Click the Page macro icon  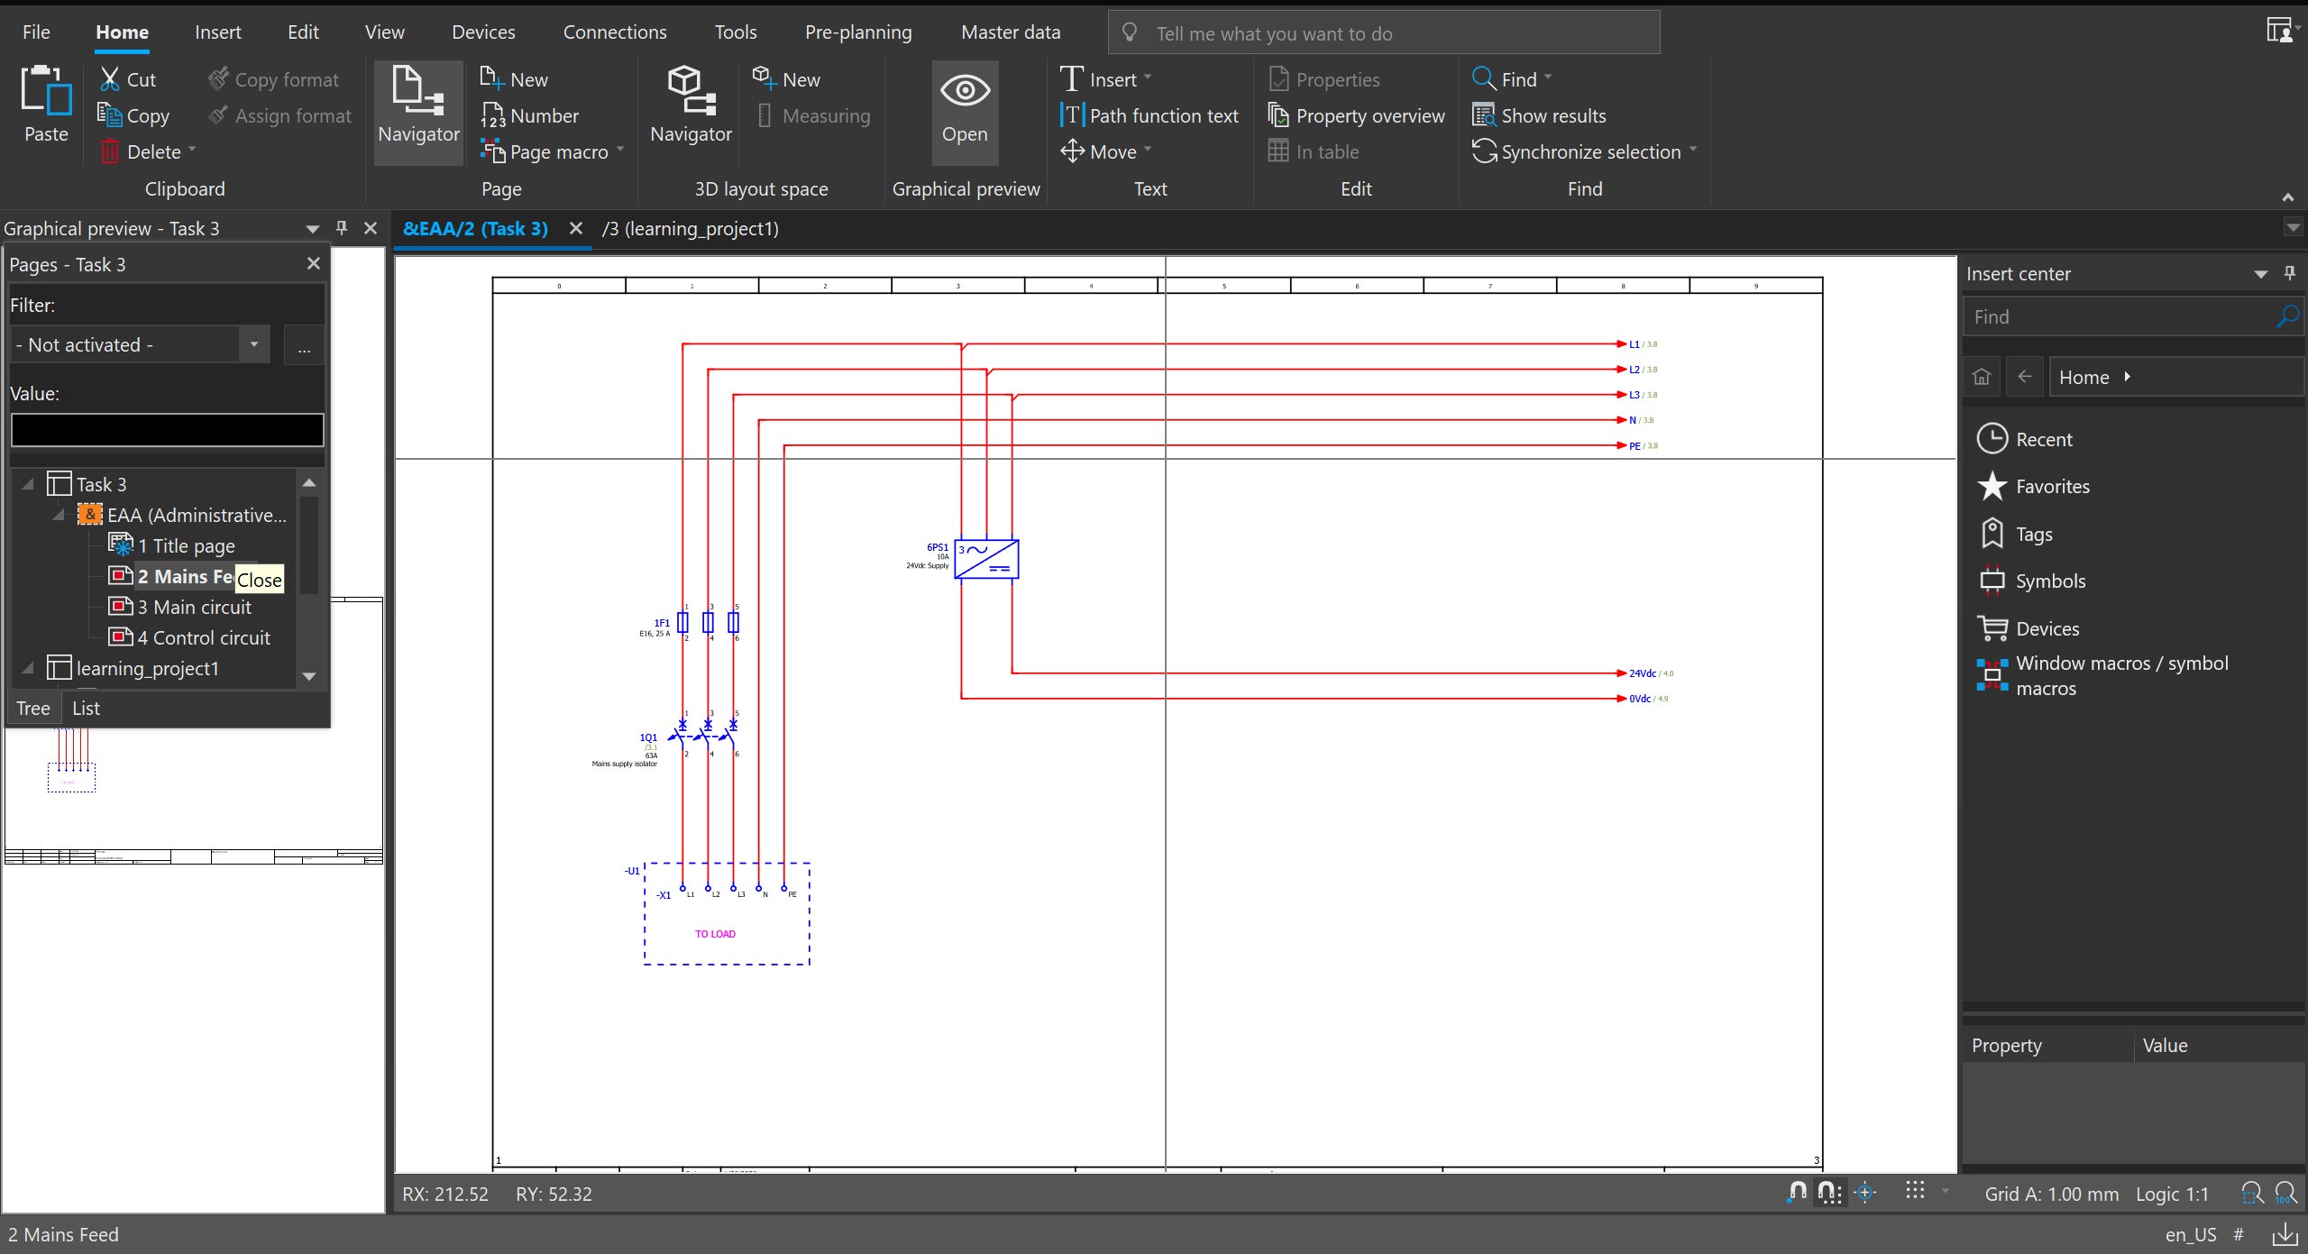[492, 151]
